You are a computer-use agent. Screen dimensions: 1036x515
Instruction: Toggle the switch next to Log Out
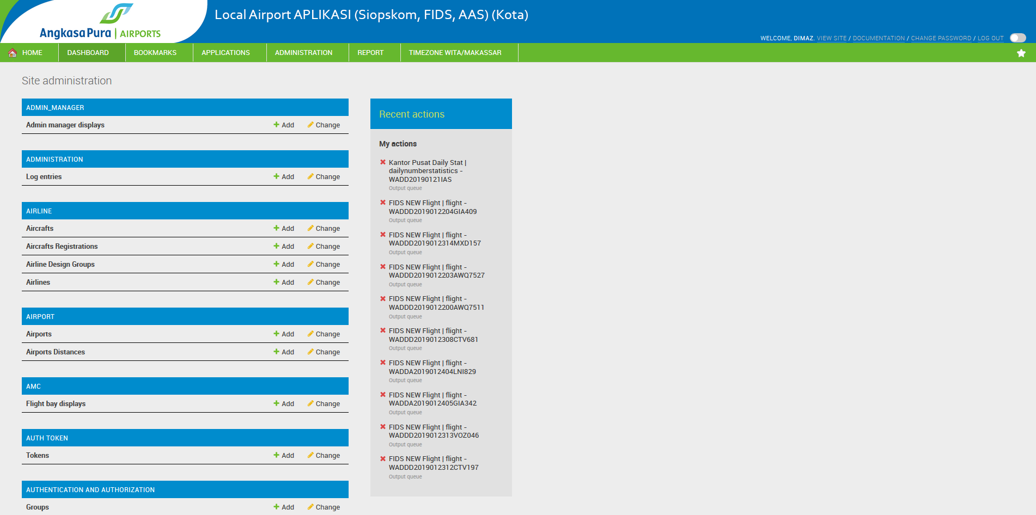(x=1017, y=38)
